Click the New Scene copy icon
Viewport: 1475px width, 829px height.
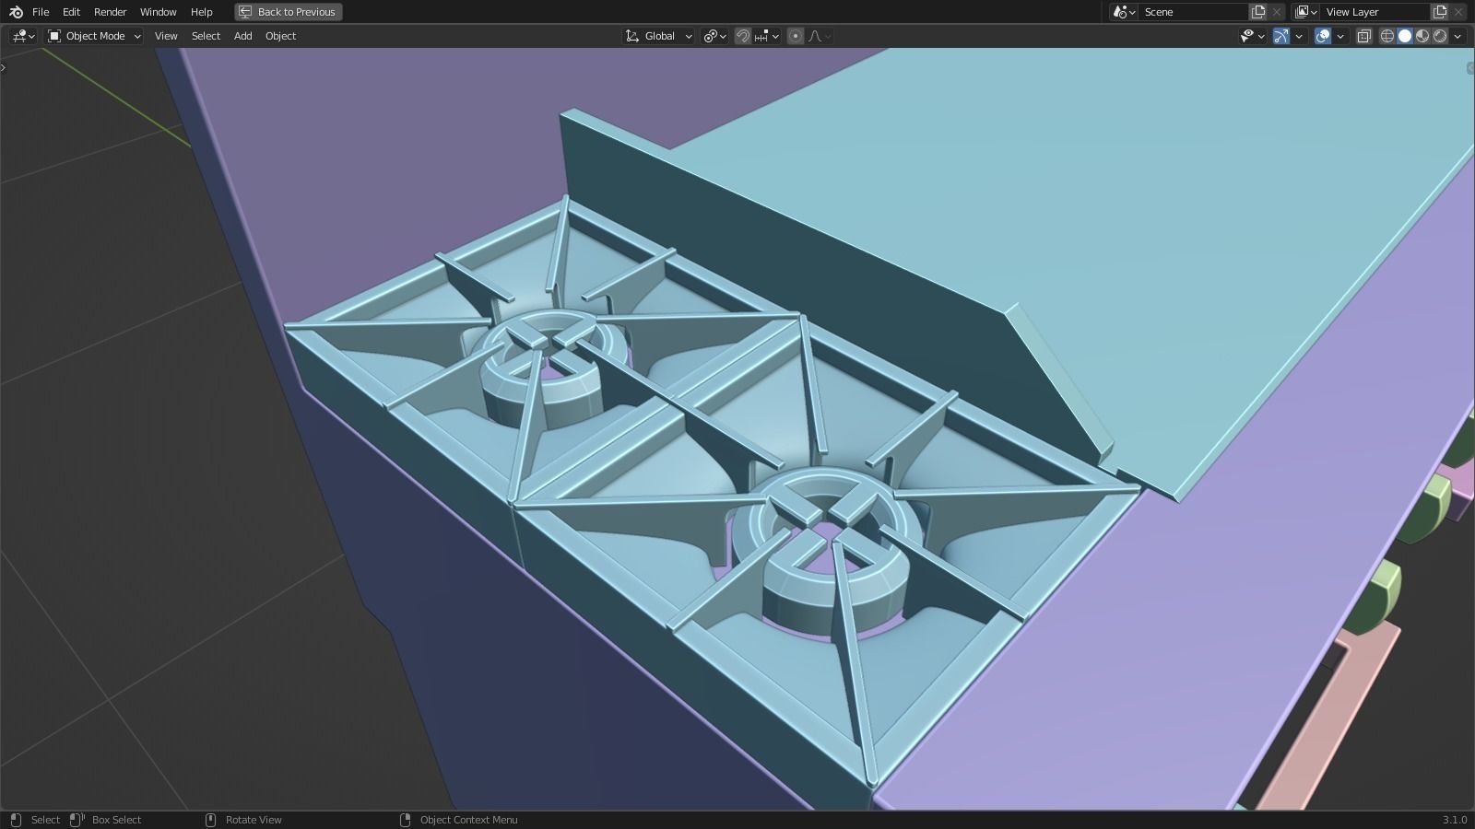coord(1258,12)
